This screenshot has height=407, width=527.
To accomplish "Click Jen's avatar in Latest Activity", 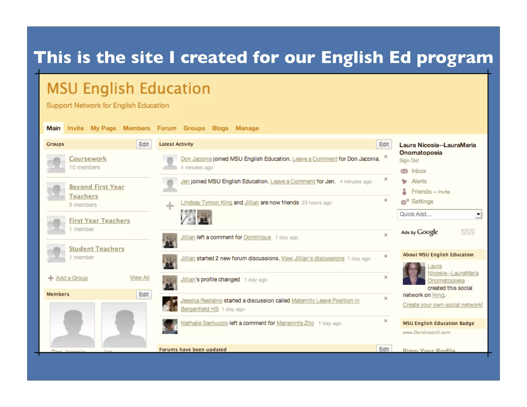I will tap(170, 185).
